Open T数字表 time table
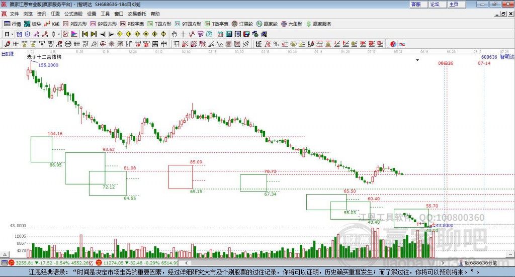Screen dimensions: 515x277 (216, 24)
